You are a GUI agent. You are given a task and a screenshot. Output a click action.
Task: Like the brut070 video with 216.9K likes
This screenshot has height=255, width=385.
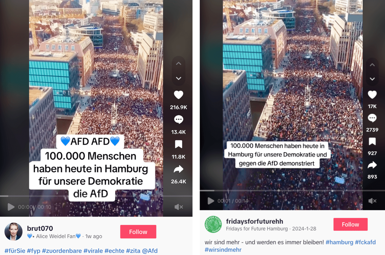click(x=179, y=95)
